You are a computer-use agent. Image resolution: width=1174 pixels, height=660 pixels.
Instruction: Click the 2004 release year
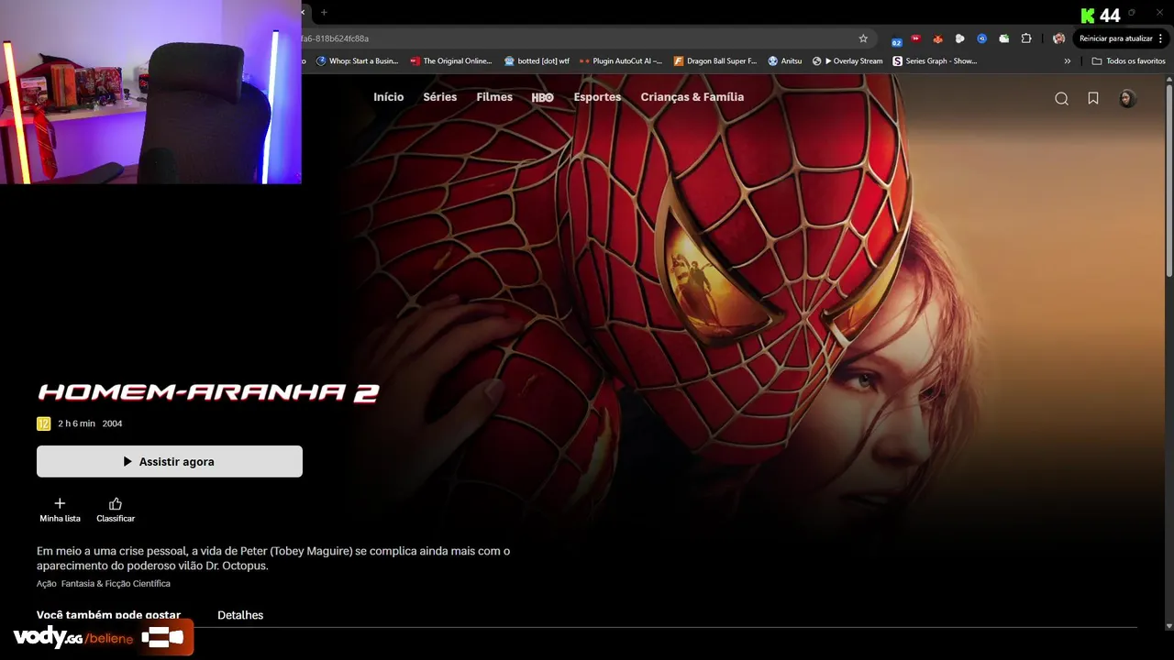click(x=112, y=423)
